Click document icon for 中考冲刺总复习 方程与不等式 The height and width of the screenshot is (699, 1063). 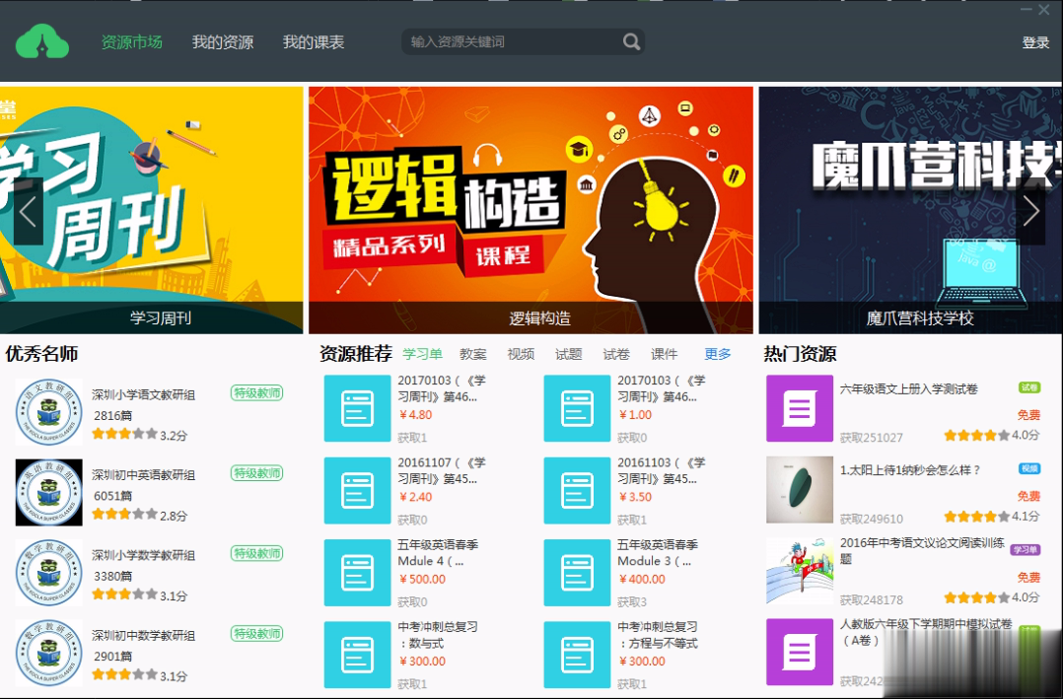click(577, 654)
